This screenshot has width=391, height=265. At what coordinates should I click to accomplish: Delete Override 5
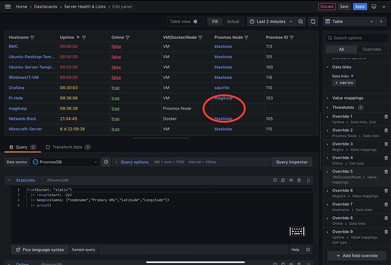point(386,171)
